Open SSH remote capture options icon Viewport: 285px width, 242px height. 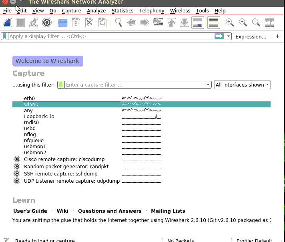pos(17,173)
